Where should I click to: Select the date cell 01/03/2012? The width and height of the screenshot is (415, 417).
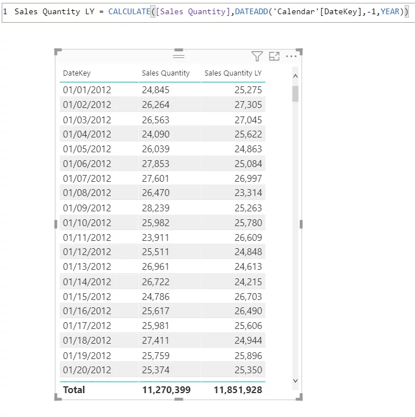click(87, 120)
